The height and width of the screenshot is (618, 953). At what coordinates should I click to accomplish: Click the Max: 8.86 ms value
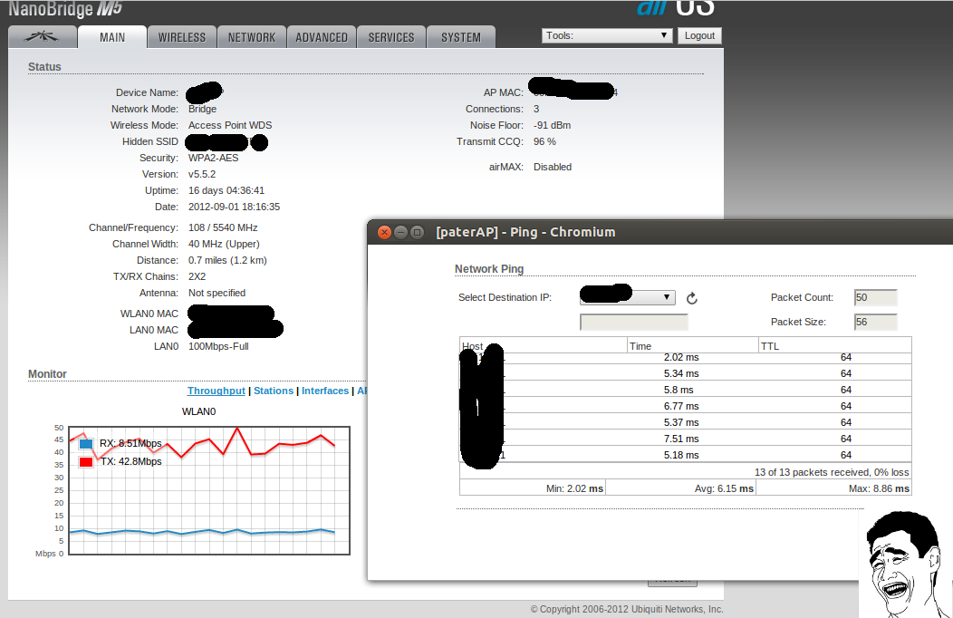point(879,488)
